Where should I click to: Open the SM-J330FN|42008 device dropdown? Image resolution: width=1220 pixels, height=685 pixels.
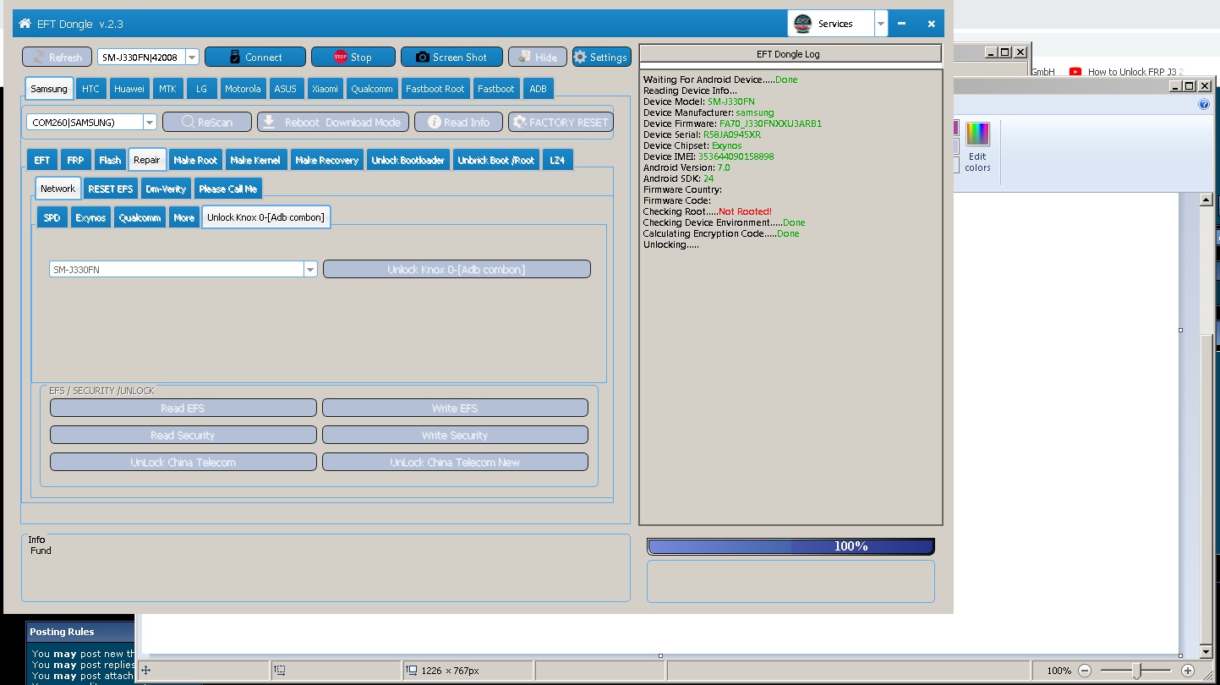point(192,57)
